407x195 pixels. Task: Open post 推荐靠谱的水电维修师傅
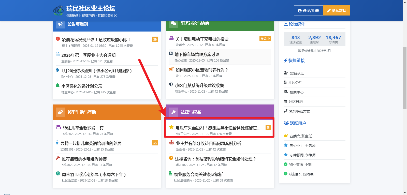point(84,159)
